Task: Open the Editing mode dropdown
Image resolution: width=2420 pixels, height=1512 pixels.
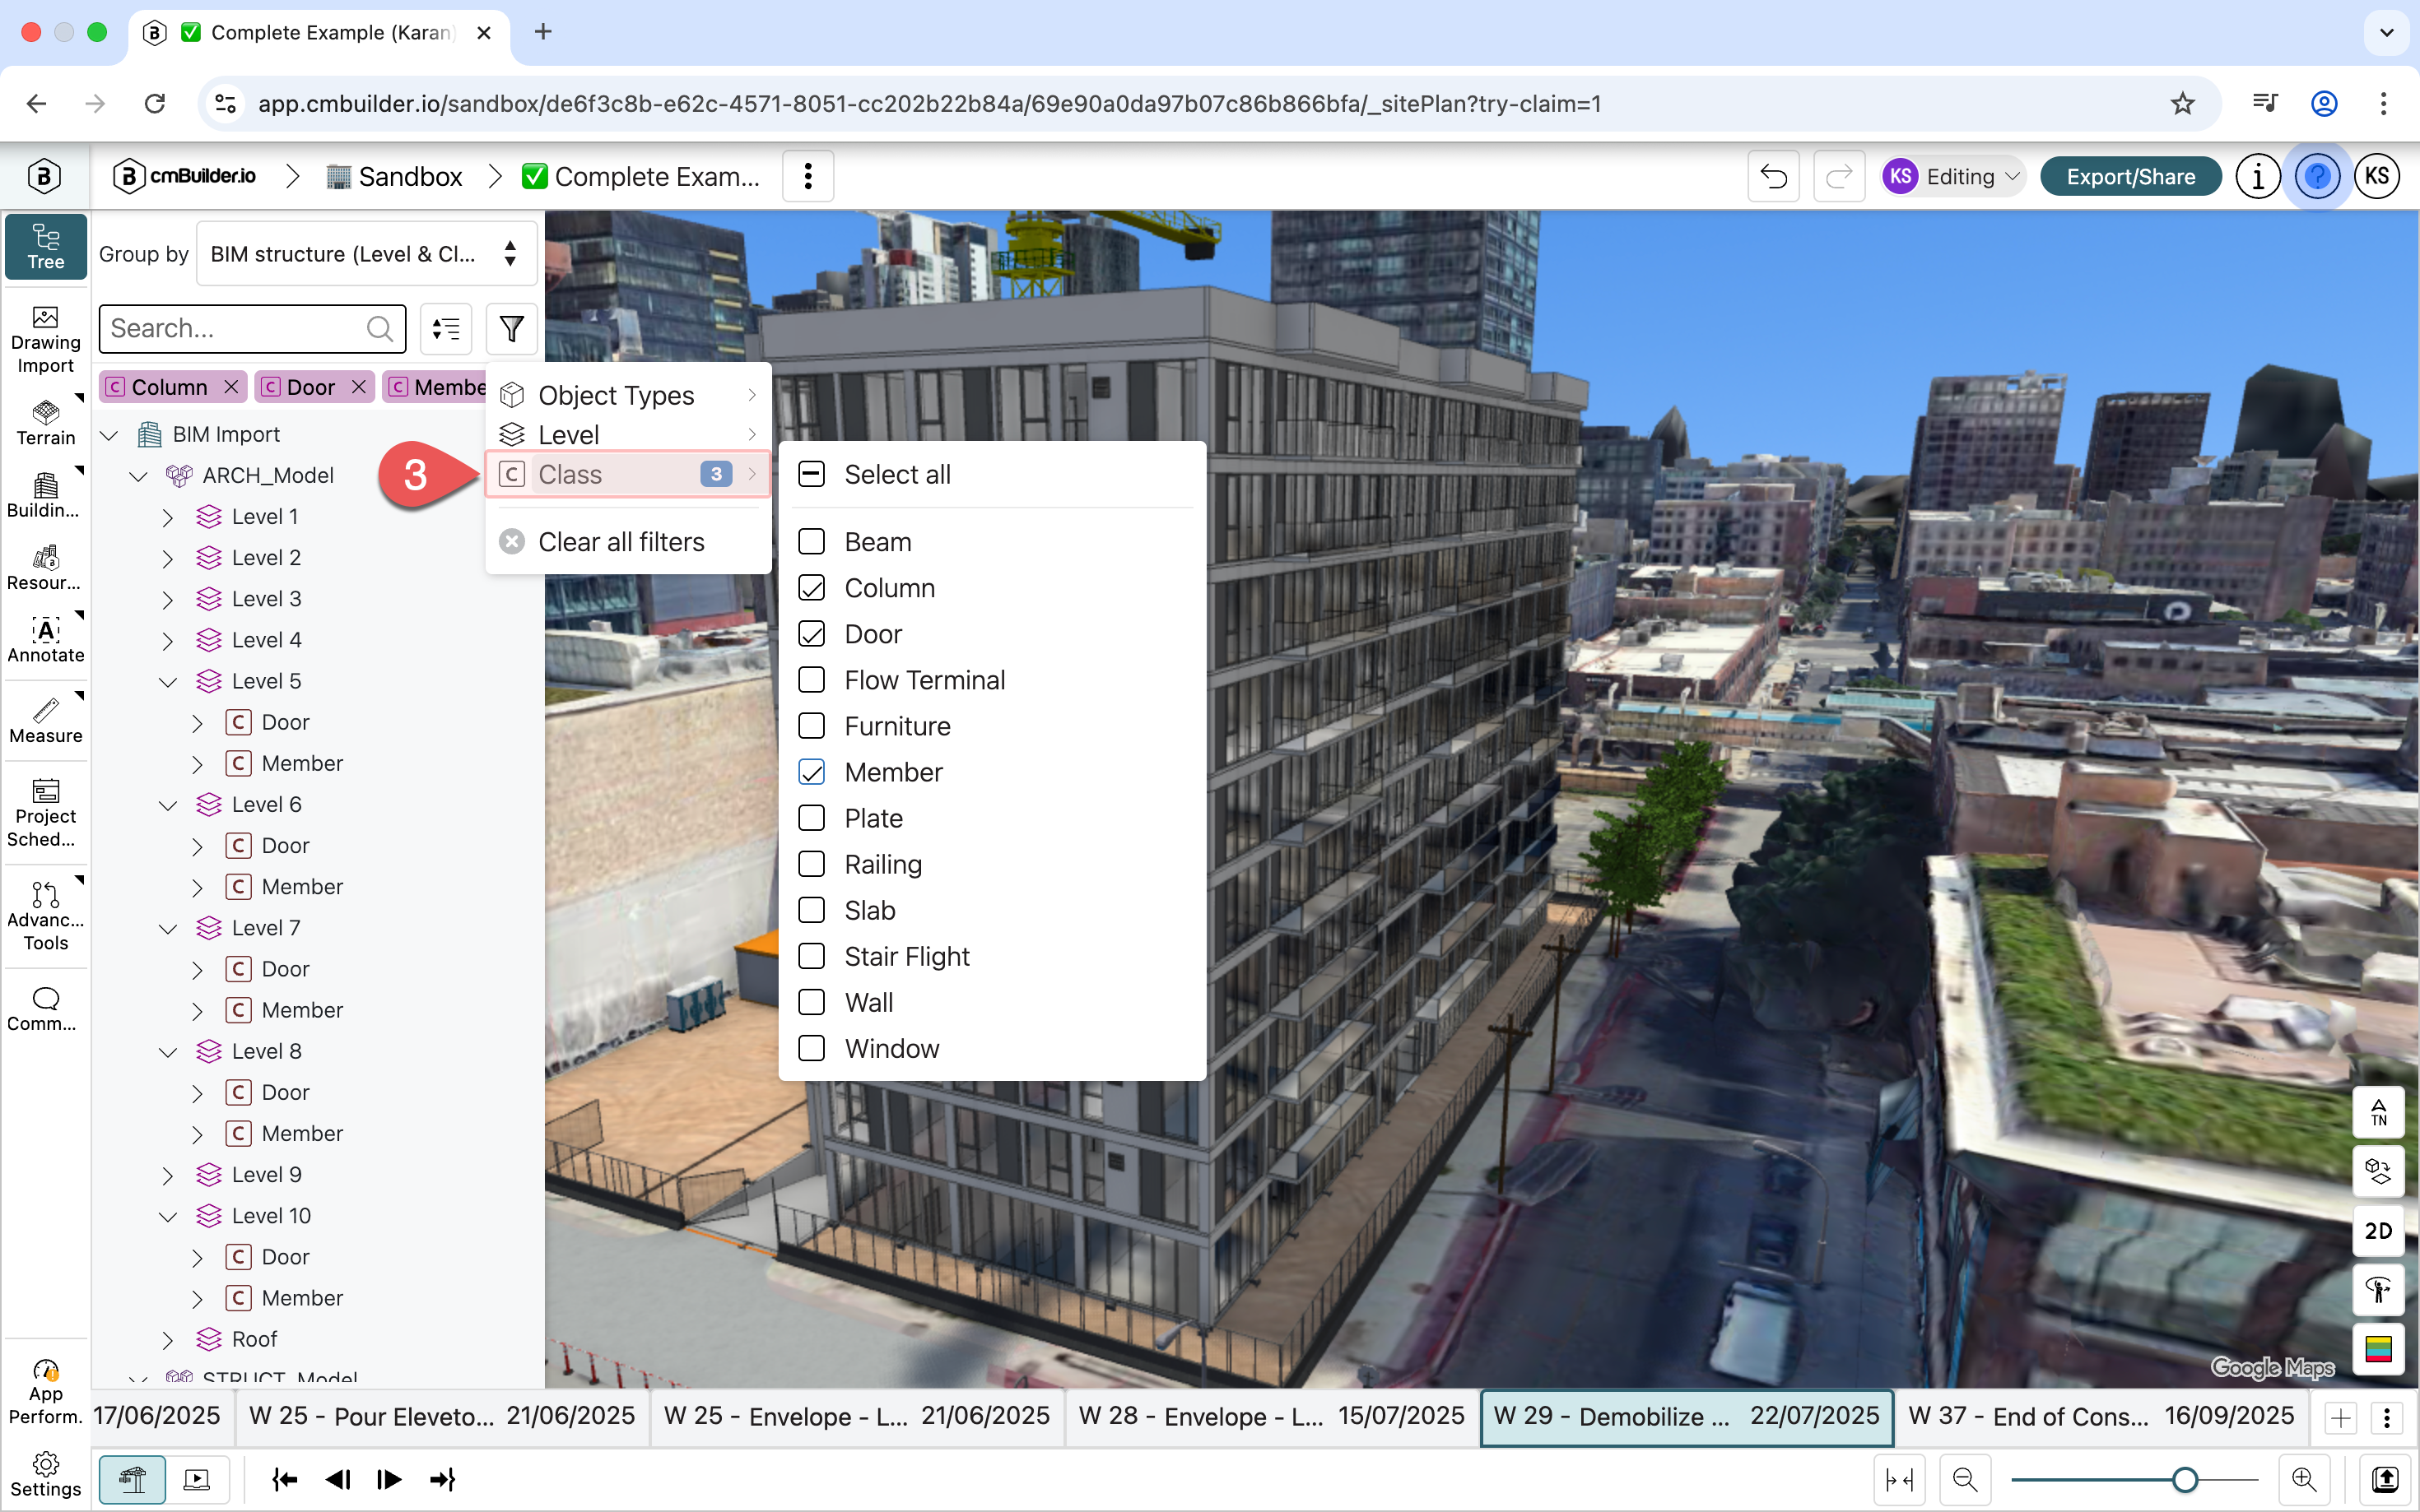Action: coord(1952,177)
